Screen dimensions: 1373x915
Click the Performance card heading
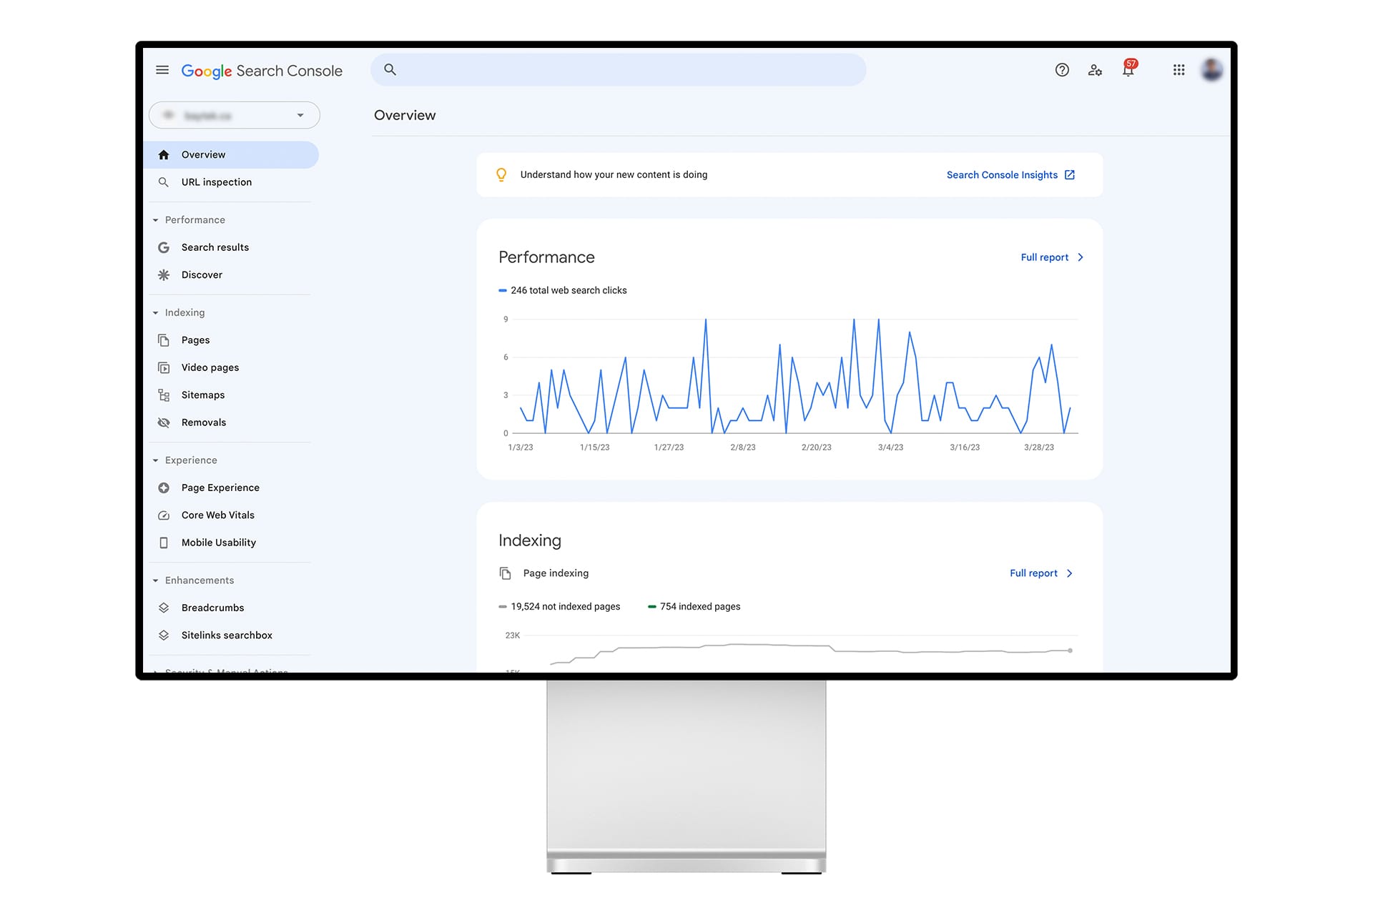coord(546,257)
